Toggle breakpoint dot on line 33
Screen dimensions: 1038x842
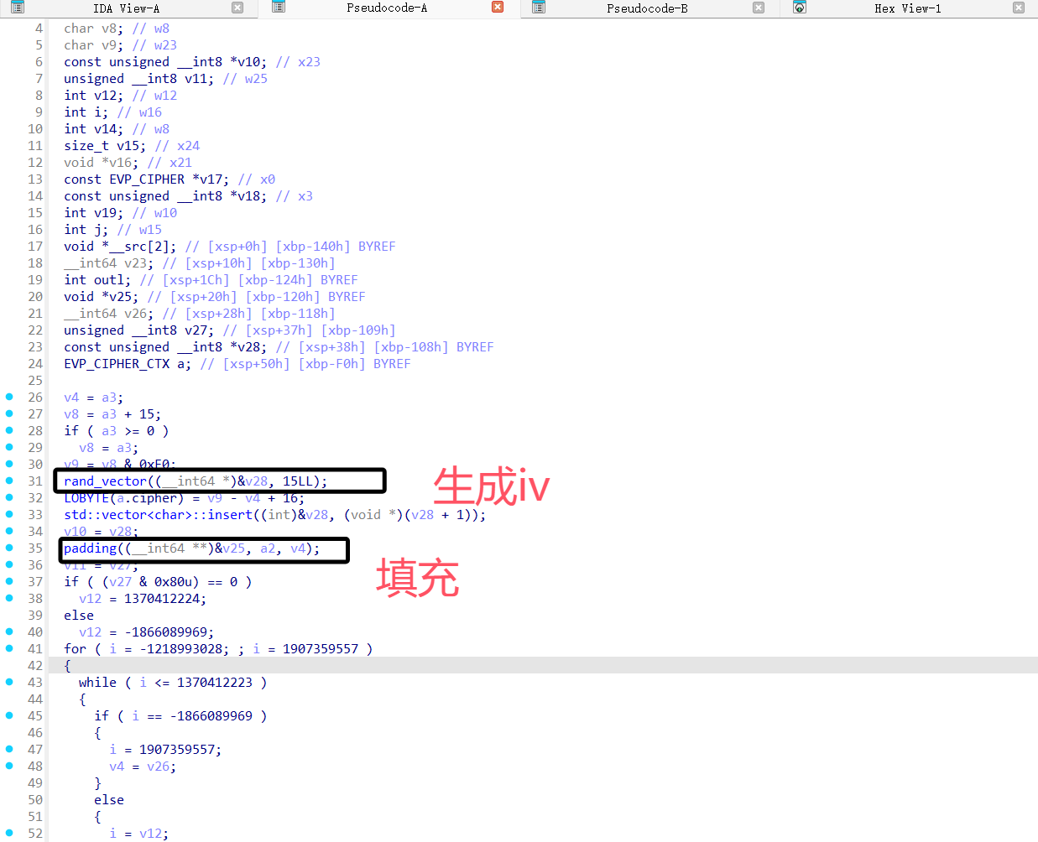pos(9,514)
